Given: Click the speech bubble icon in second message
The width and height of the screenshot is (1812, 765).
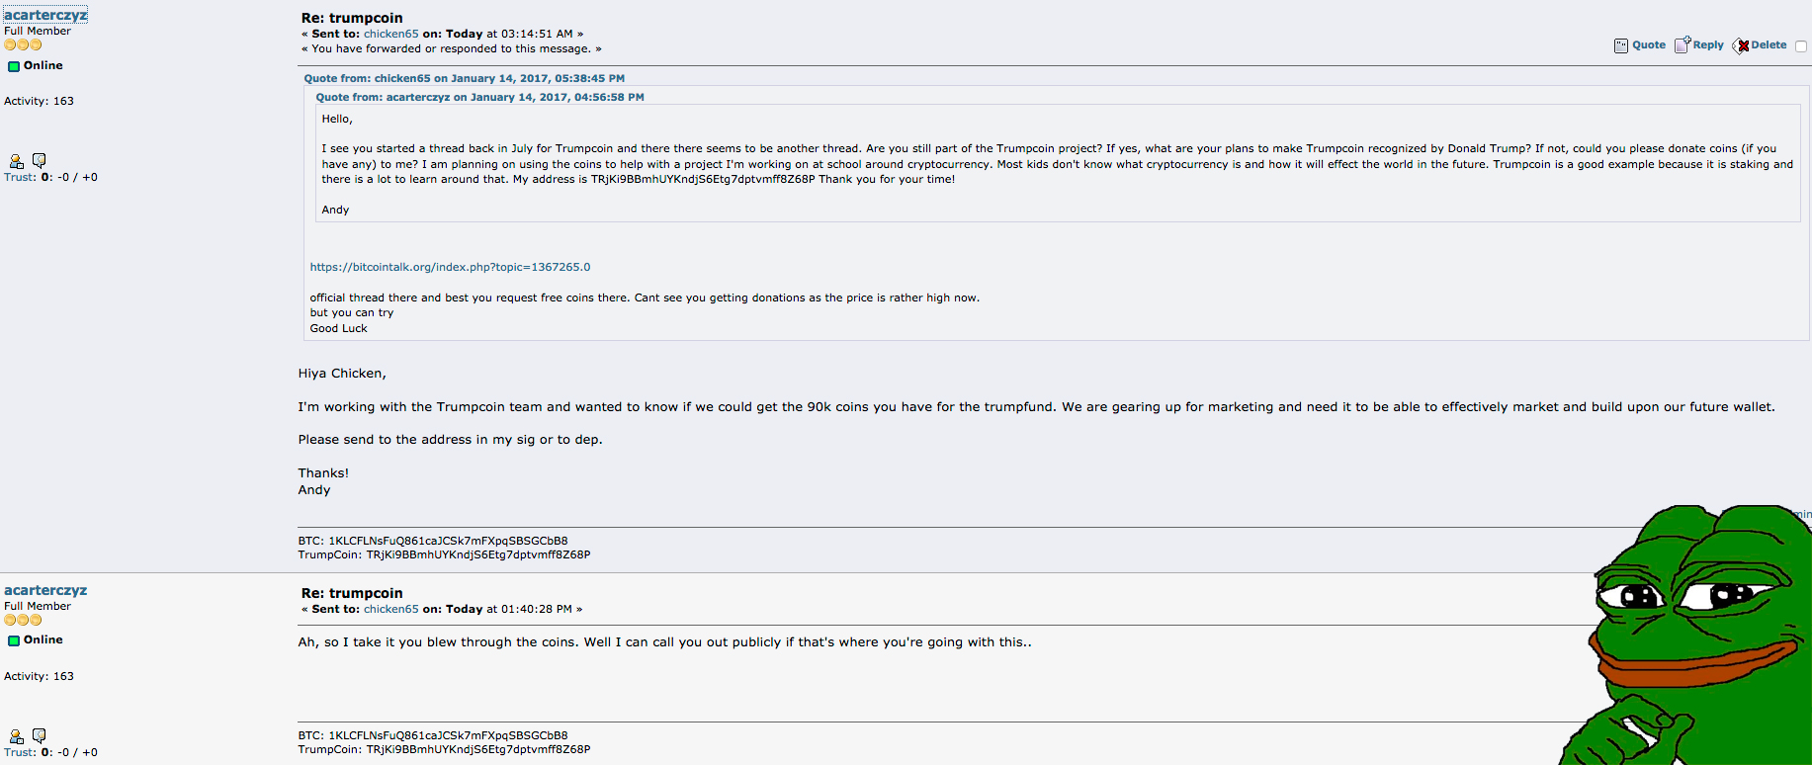Looking at the screenshot, I should (40, 735).
